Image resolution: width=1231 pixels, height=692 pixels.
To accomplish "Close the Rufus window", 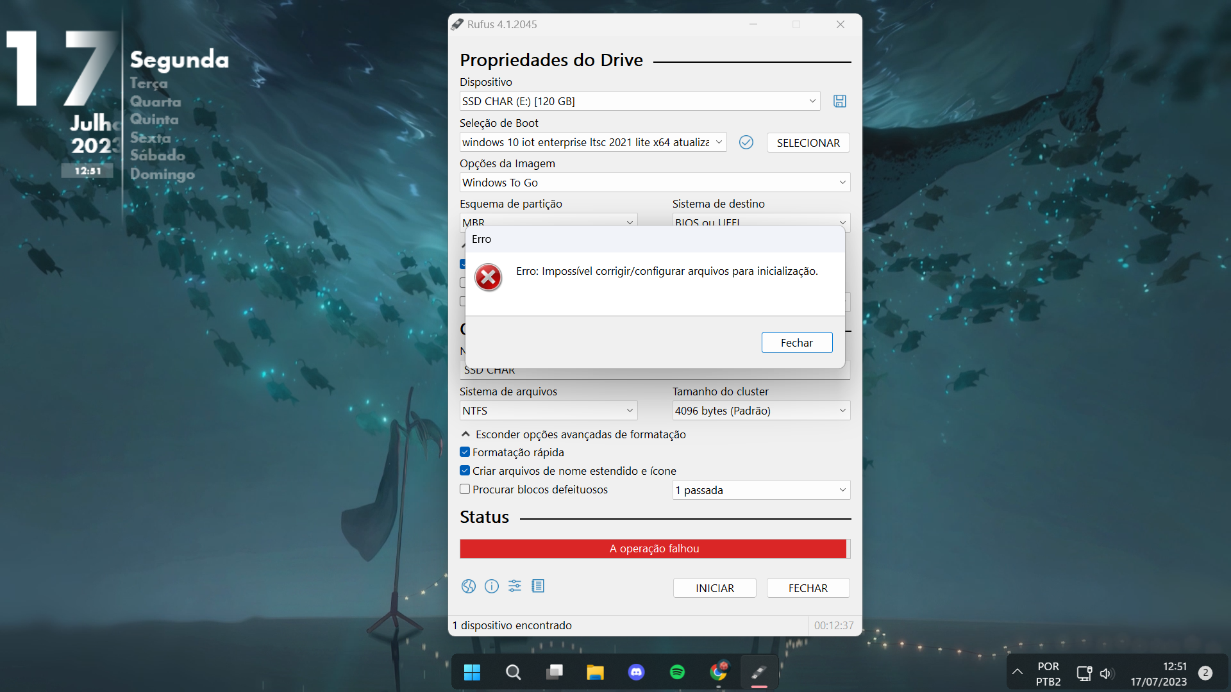I will point(841,24).
